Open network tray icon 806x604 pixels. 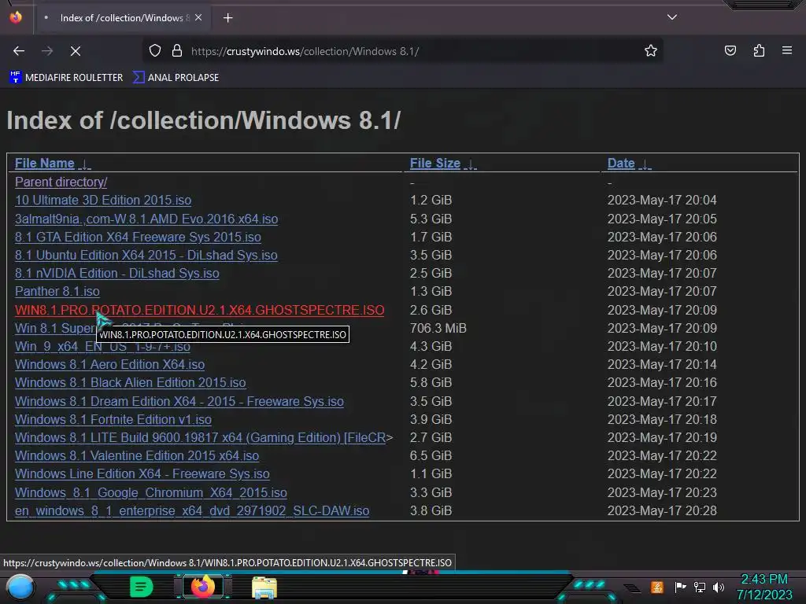pos(699,587)
